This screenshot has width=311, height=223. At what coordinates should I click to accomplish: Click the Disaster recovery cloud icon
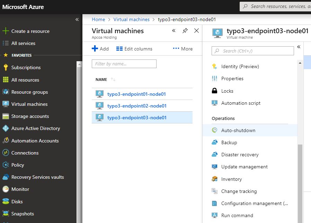tap(214, 155)
